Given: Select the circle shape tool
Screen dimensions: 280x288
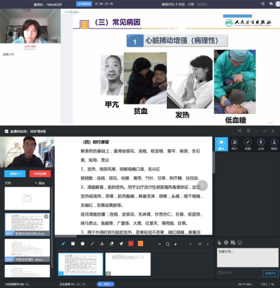Looking at the screenshot, I should (x=82, y=244).
